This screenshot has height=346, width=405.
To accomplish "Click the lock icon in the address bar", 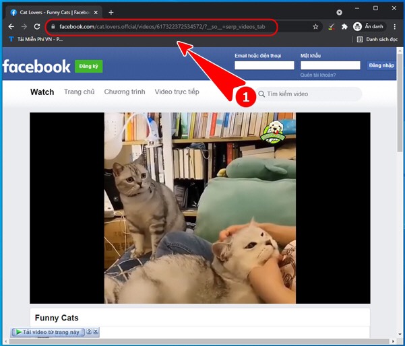I will point(53,26).
